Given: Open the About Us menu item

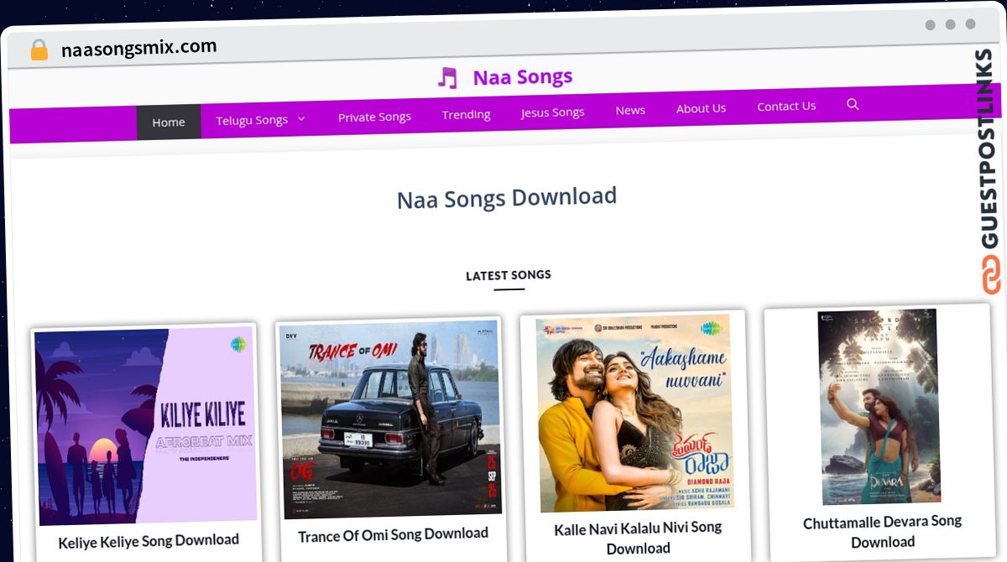Looking at the screenshot, I should (701, 108).
